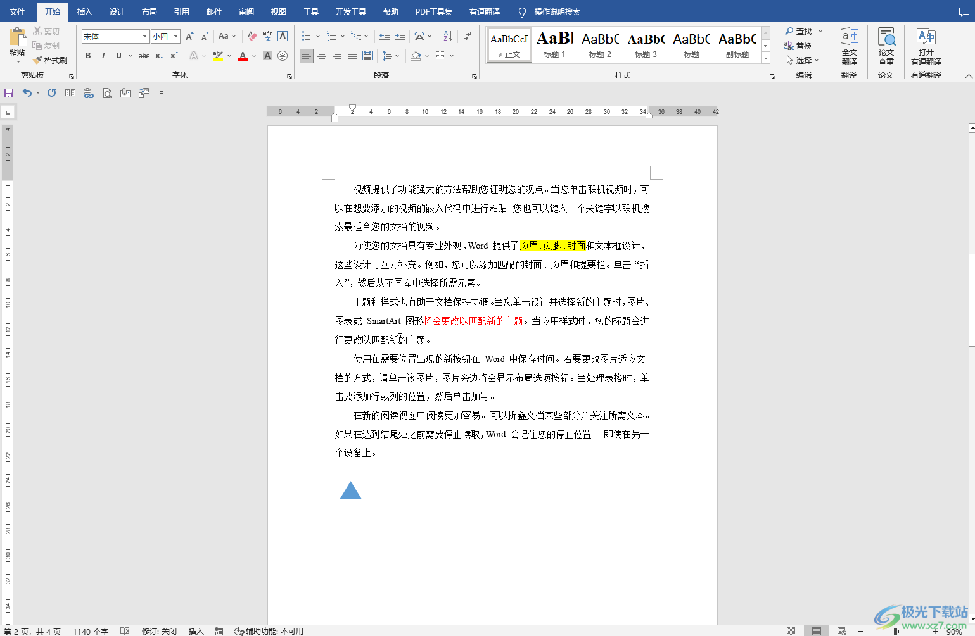Click the zoom slider handle in status bar

coord(896,632)
